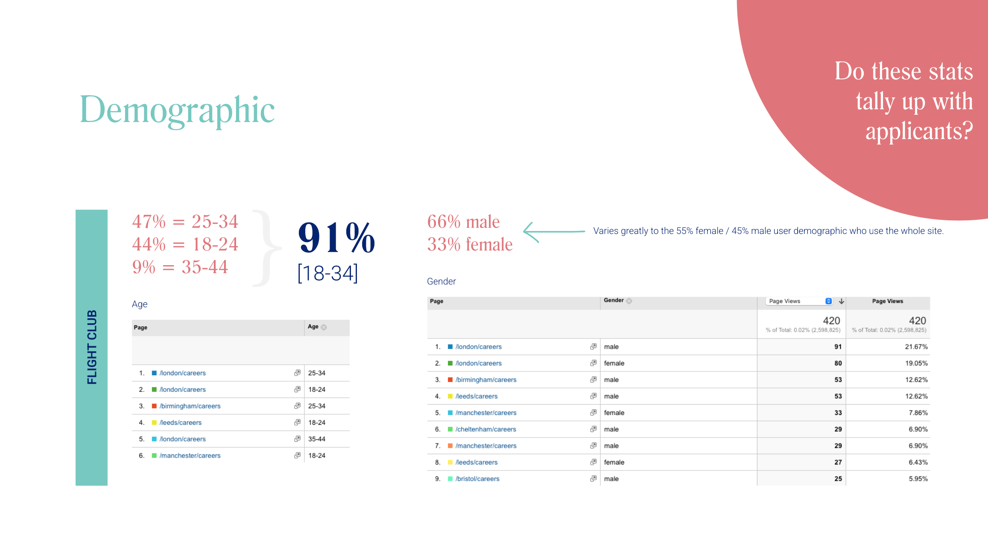Image resolution: width=988 pixels, height=555 pixels.
Task: Click the FLIGHT CLUB vertical label
Action: click(x=92, y=347)
